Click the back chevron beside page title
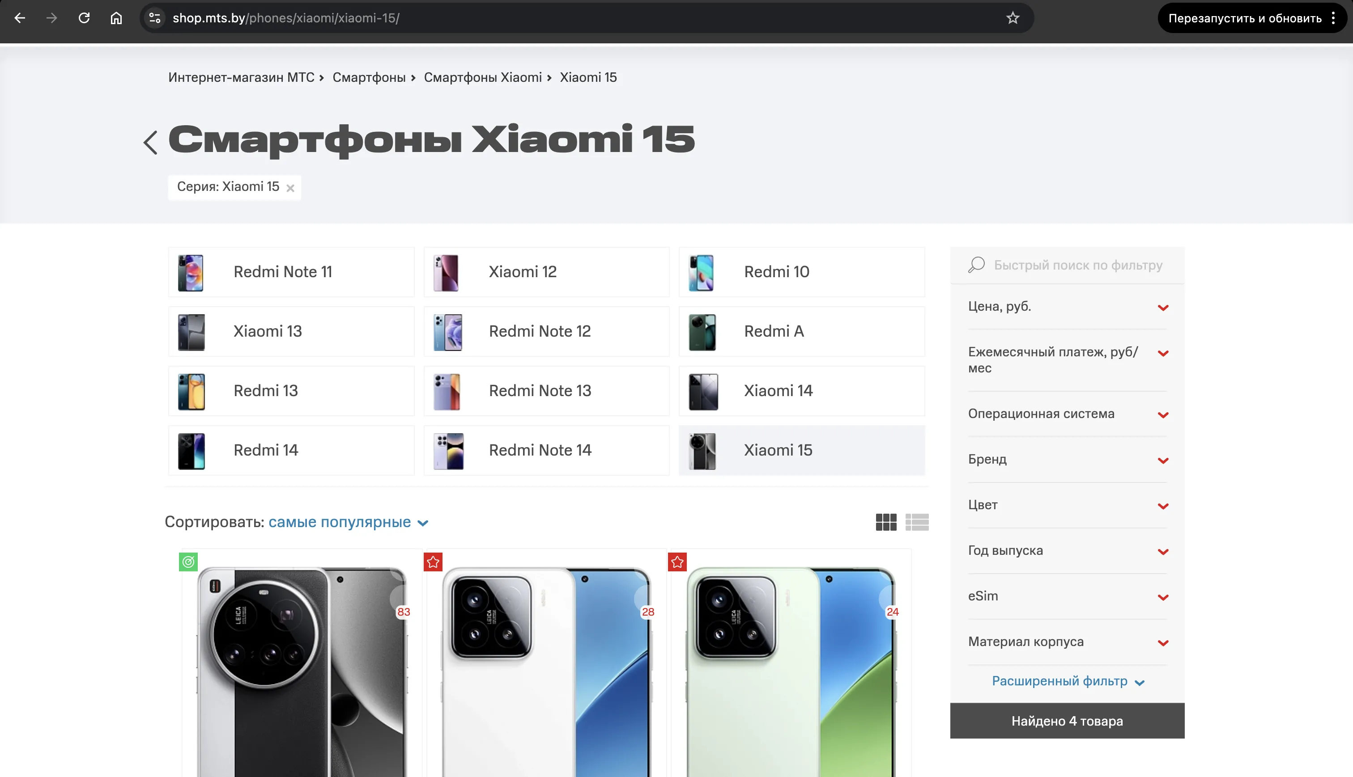Viewport: 1353px width, 777px height. point(151,143)
